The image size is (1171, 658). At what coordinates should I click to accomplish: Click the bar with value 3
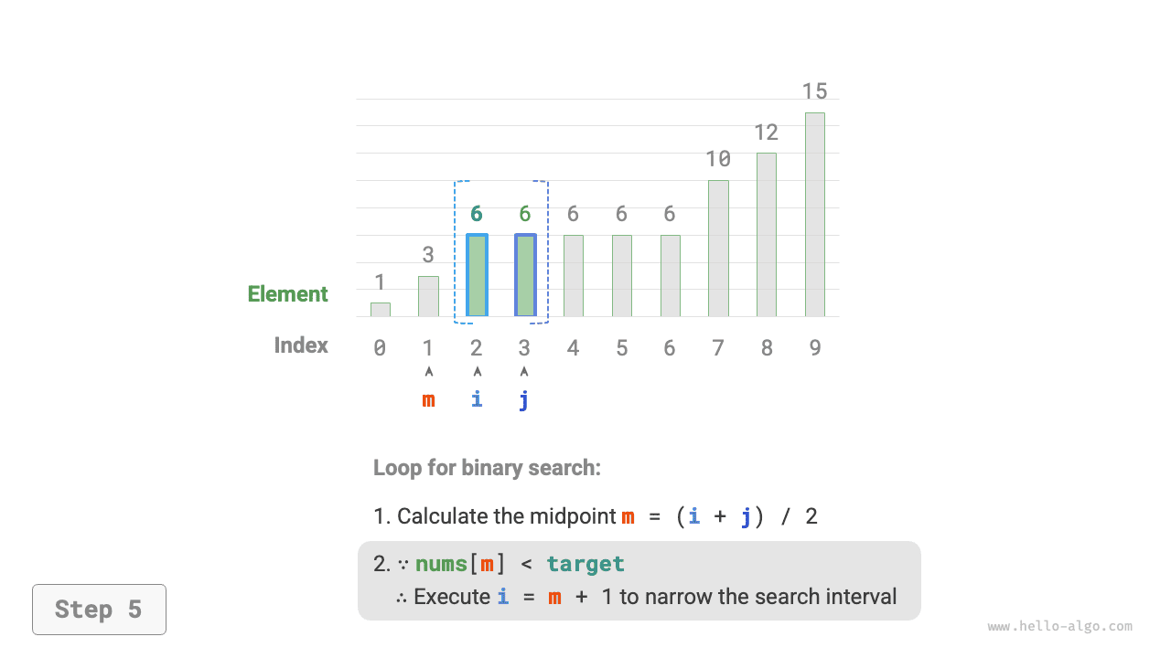pos(428,296)
